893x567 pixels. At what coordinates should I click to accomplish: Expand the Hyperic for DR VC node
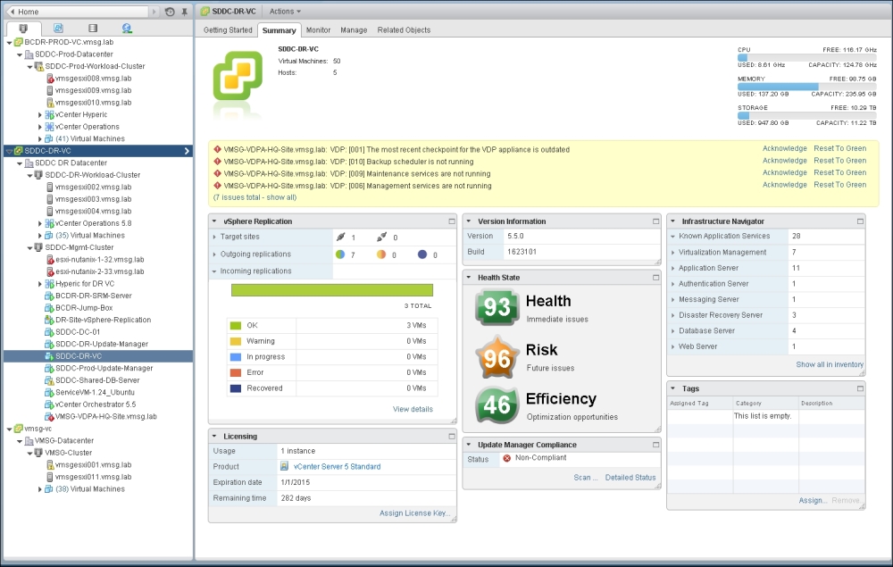click(x=40, y=284)
